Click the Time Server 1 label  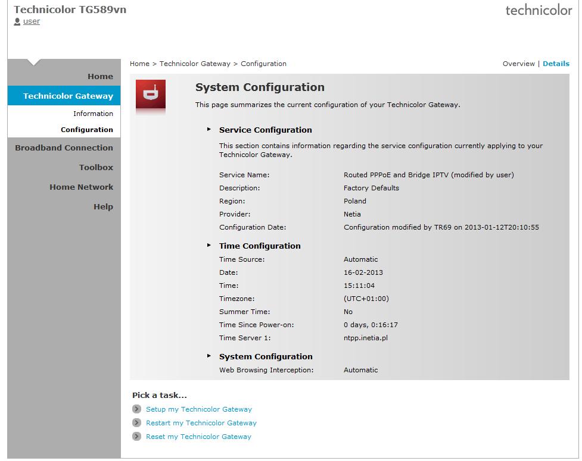245,338
